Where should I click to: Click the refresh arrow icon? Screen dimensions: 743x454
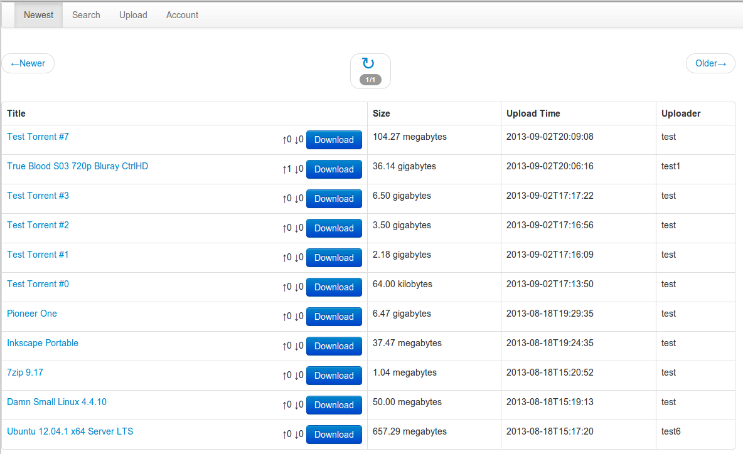coord(368,63)
